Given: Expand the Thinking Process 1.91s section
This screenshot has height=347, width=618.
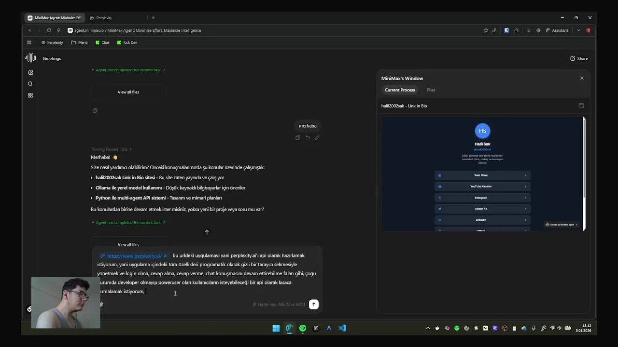Looking at the screenshot, I should [111, 149].
